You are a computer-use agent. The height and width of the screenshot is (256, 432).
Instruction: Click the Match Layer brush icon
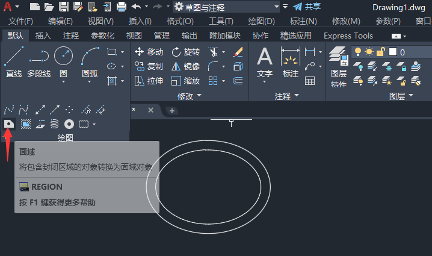[416, 81]
